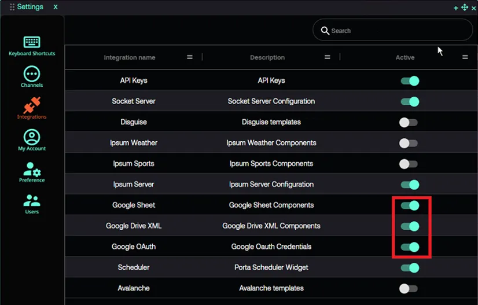
Task: Select the Integrations plug icon
Action: [32, 106]
